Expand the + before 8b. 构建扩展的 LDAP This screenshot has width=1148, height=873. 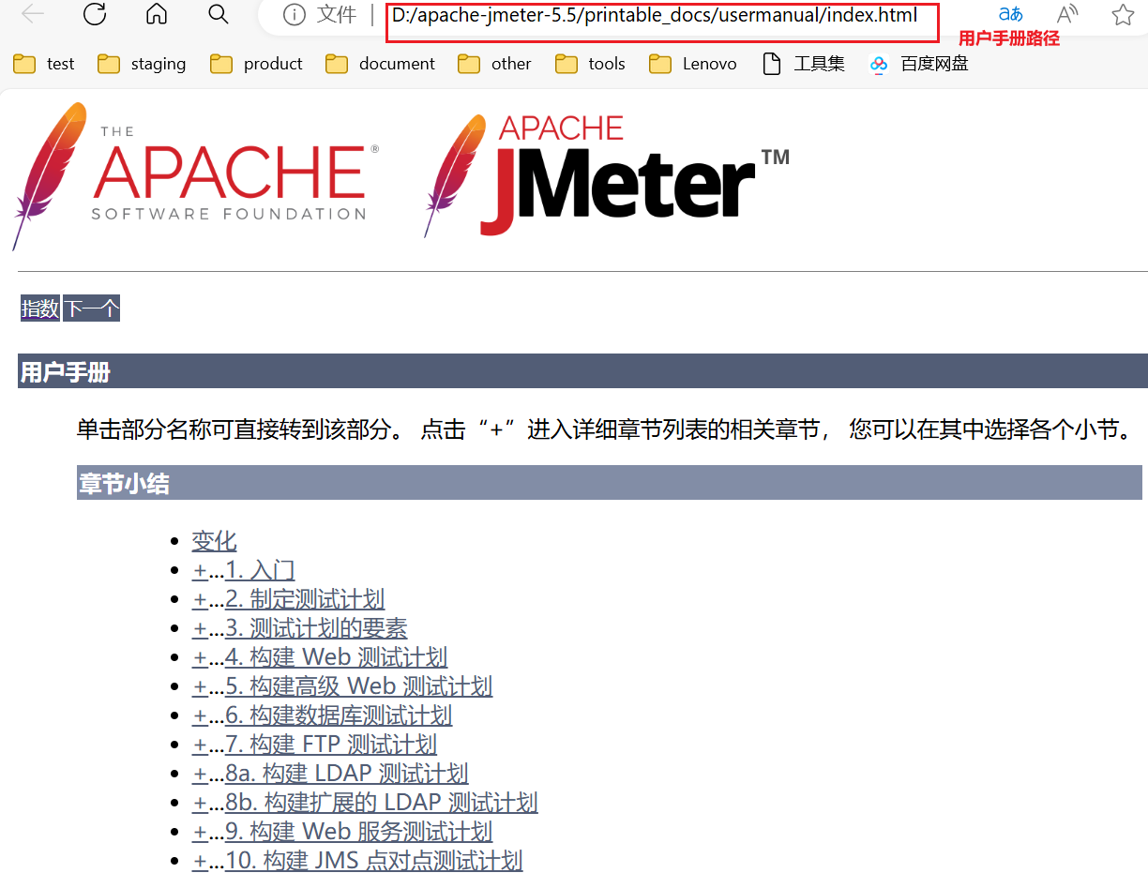pos(200,803)
